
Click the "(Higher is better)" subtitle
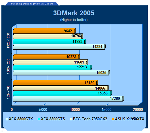(x=74, y=20)
